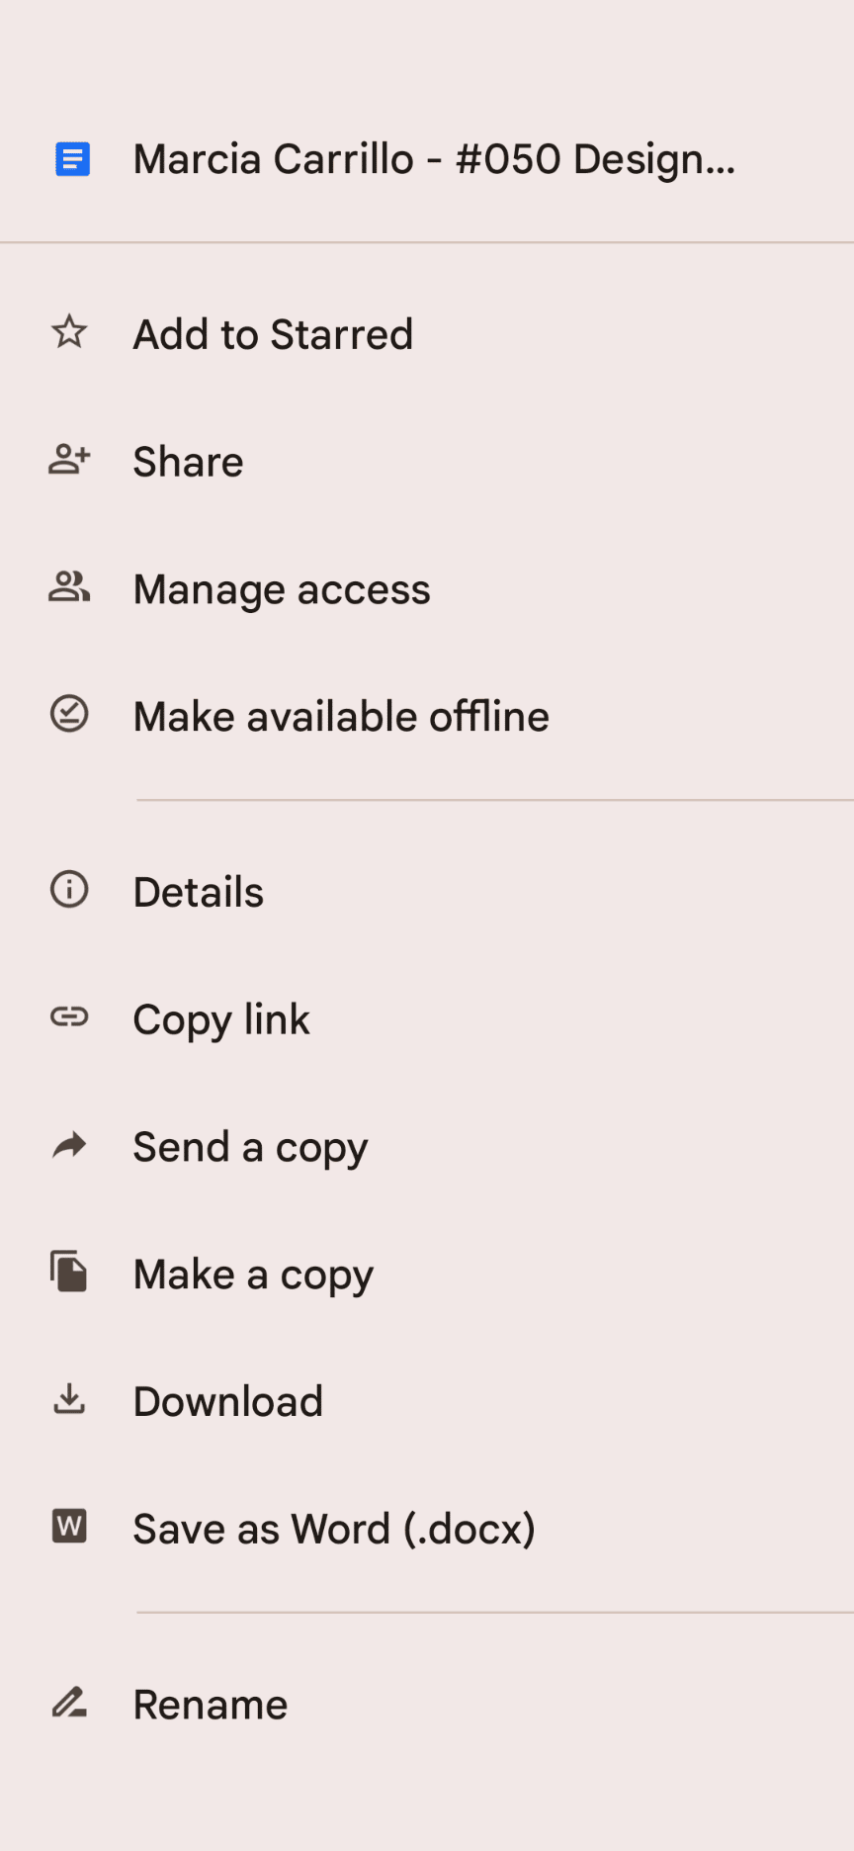The height and width of the screenshot is (1851, 854).
Task: Tap the duplicate pages Make a copy icon
Action: [69, 1272]
